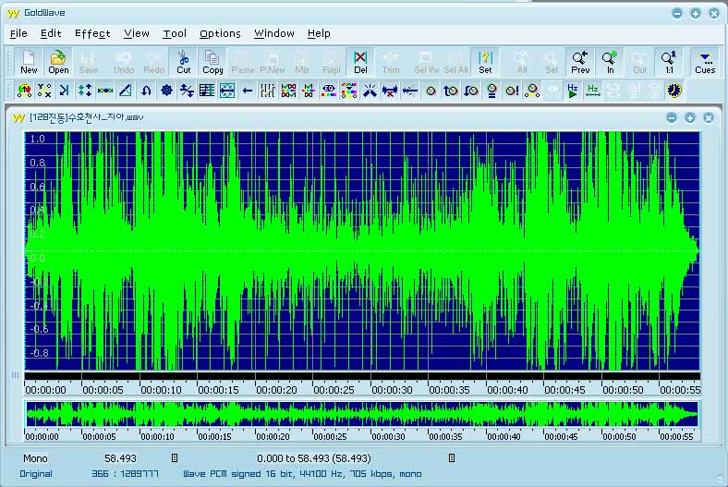Open a file with the Open button

58,62
